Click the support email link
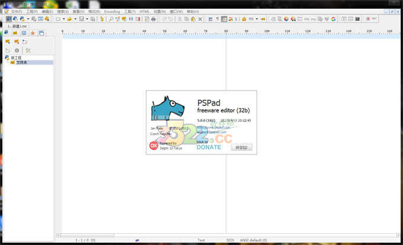 pyautogui.click(x=212, y=132)
